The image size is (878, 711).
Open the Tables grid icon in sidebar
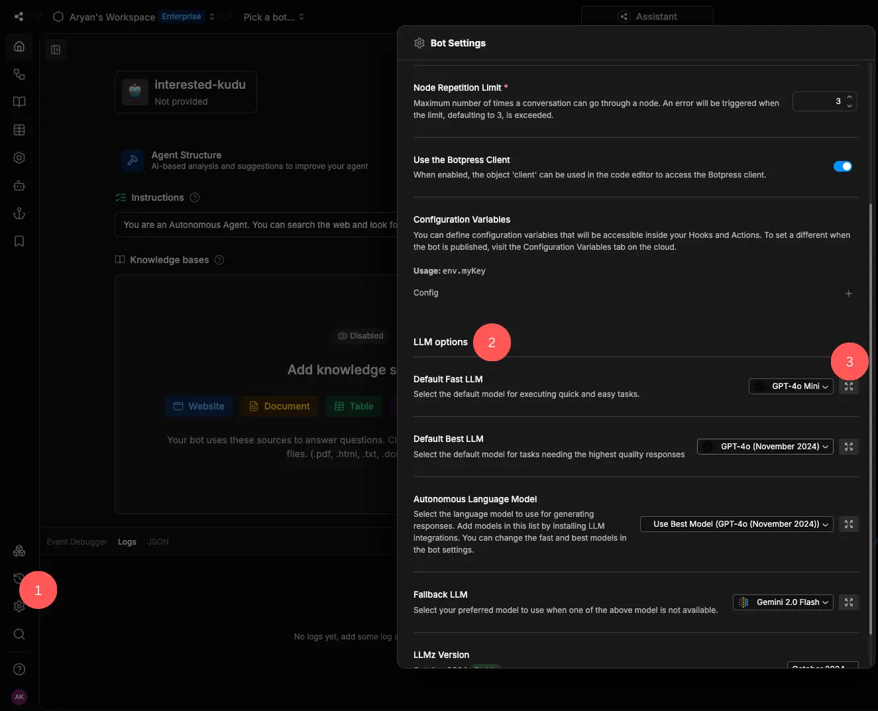click(19, 130)
